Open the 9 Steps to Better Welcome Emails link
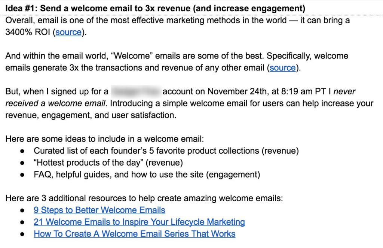Image resolution: width=383 pixels, height=248 pixels. 99,210
